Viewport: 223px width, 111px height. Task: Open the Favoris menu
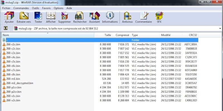pyautogui.click(x=46, y=8)
